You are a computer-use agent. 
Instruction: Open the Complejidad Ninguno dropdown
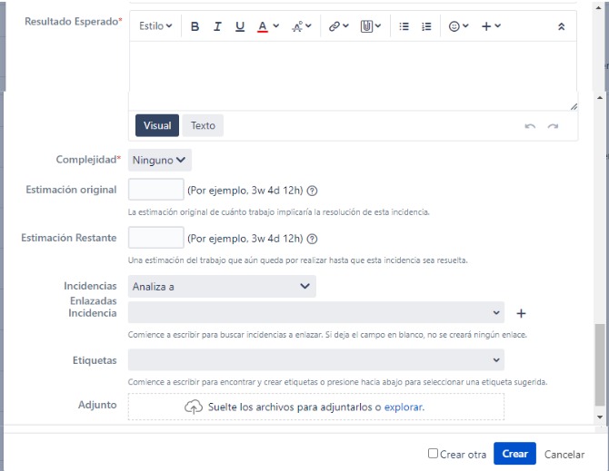pyautogui.click(x=160, y=160)
